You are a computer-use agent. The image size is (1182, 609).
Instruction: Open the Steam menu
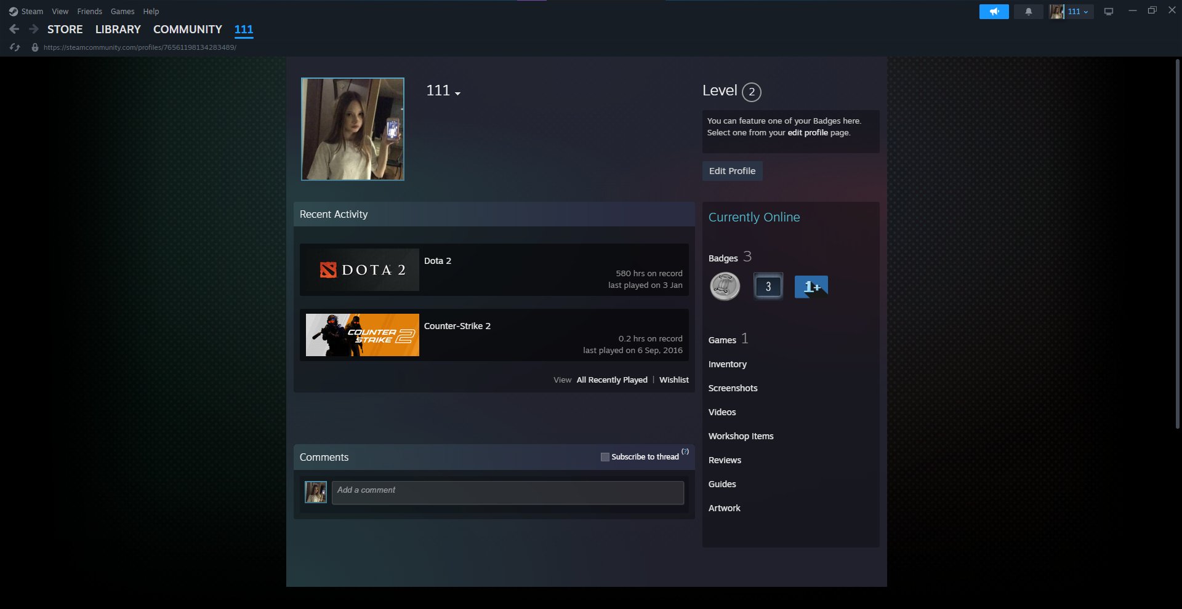[x=32, y=12]
